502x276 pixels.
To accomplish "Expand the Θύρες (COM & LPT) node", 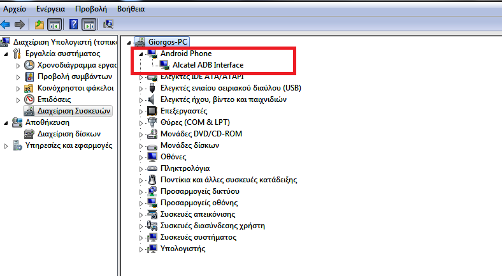I will 141,122.
